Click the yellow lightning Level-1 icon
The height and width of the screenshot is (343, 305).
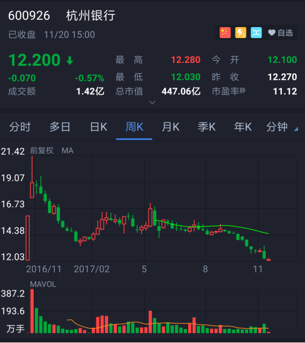click(240, 33)
